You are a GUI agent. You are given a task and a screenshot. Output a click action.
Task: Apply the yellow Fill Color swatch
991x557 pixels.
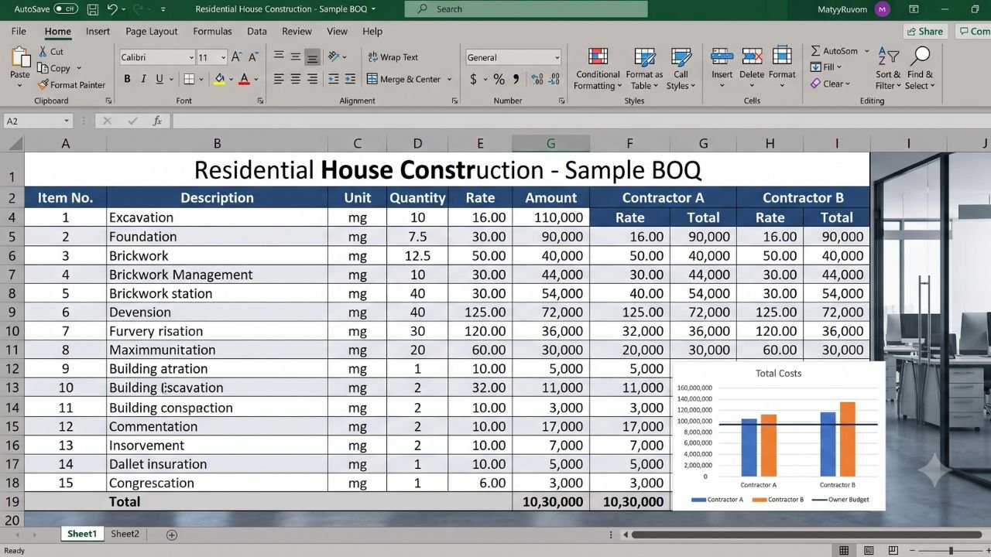pyautogui.click(x=220, y=80)
